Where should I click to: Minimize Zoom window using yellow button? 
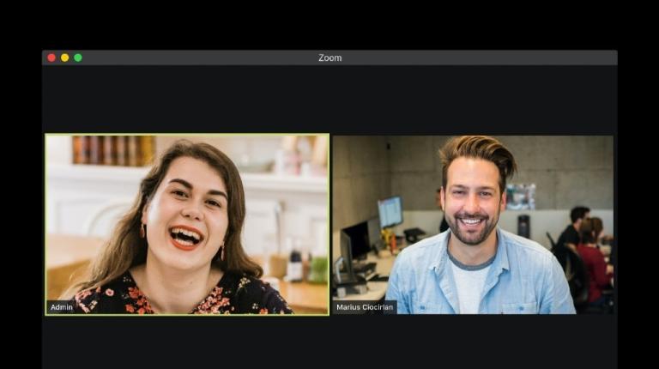(64, 57)
